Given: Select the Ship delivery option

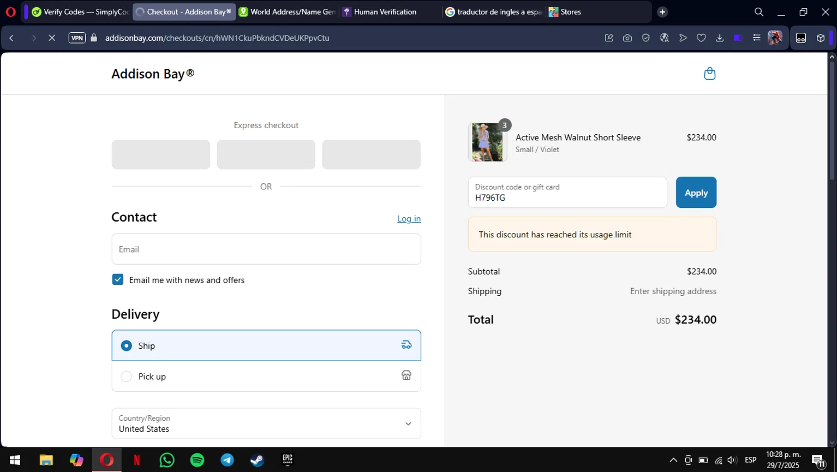Looking at the screenshot, I should click(266, 346).
